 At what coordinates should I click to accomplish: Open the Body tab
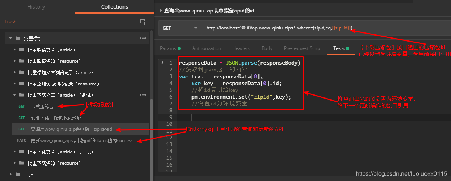(x=267, y=48)
